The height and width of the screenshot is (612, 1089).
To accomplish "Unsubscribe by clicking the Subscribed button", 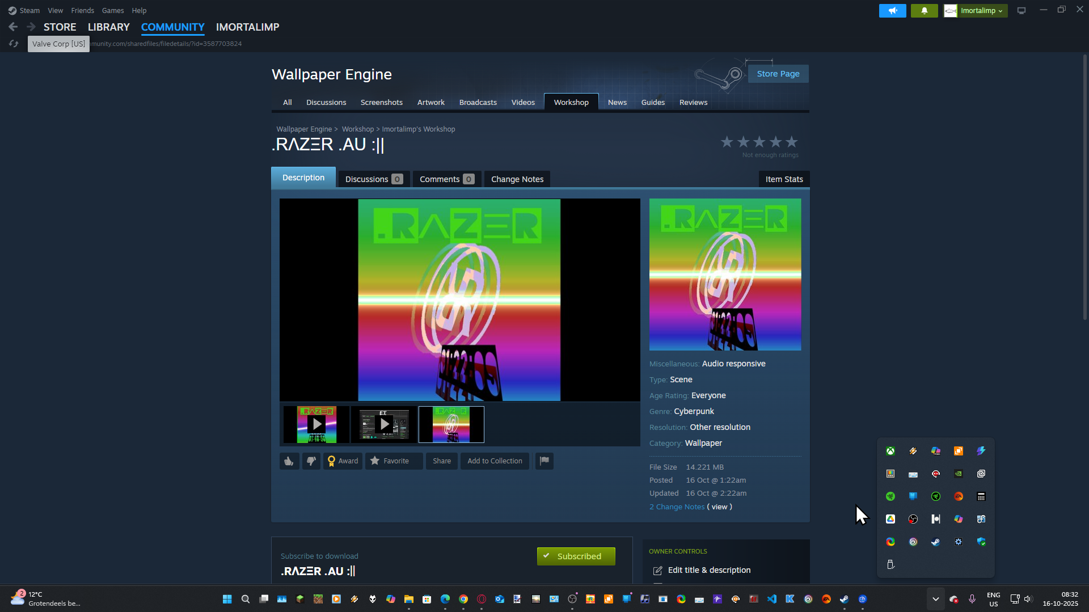I will tap(576, 556).
